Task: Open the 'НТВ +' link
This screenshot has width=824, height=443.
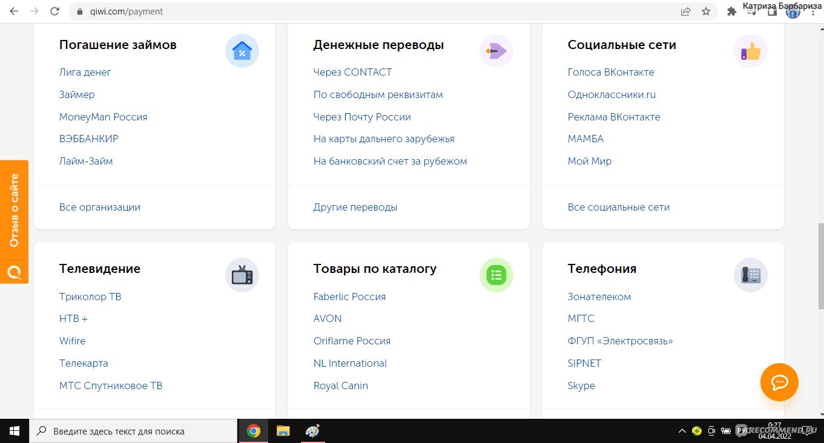Action: (73, 318)
